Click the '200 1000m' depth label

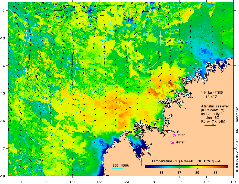[x=121, y=166]
